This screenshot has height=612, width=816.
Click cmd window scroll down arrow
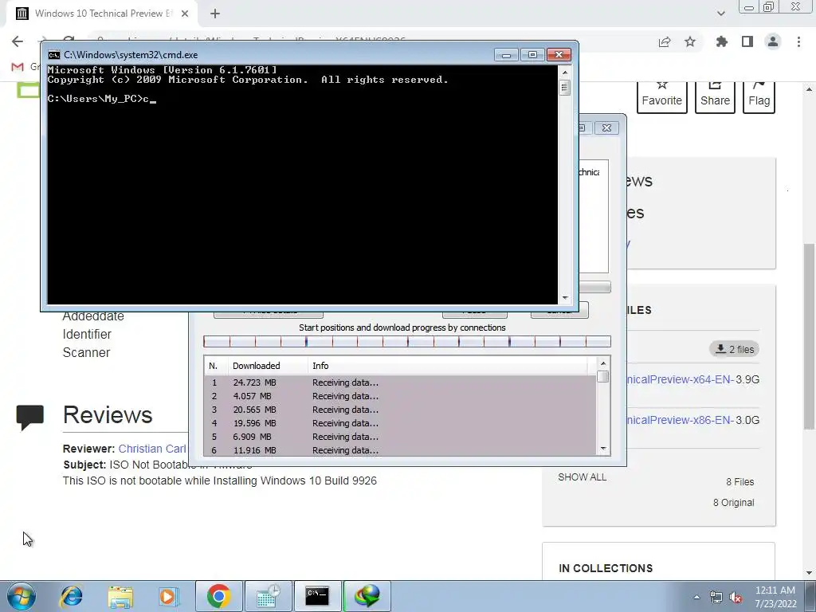tap(565, 298)
